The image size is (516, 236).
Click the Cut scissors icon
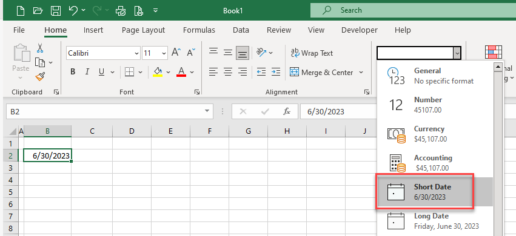tap(40, 48)
